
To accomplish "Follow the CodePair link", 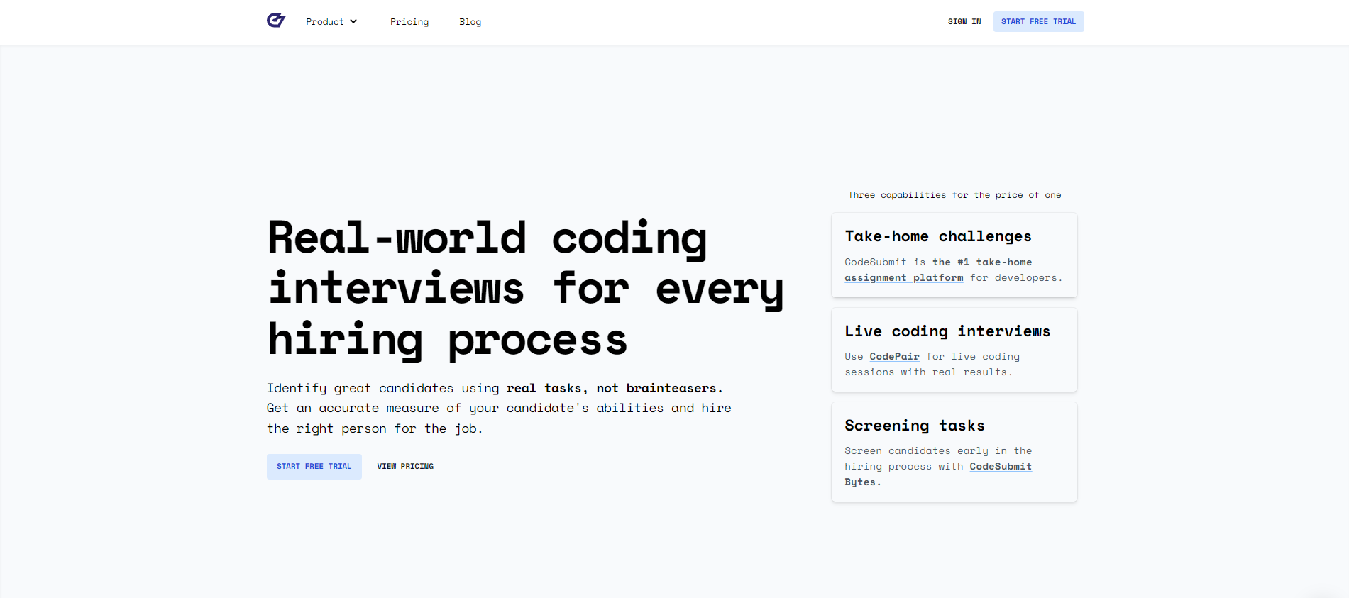I will coord(893,357).
